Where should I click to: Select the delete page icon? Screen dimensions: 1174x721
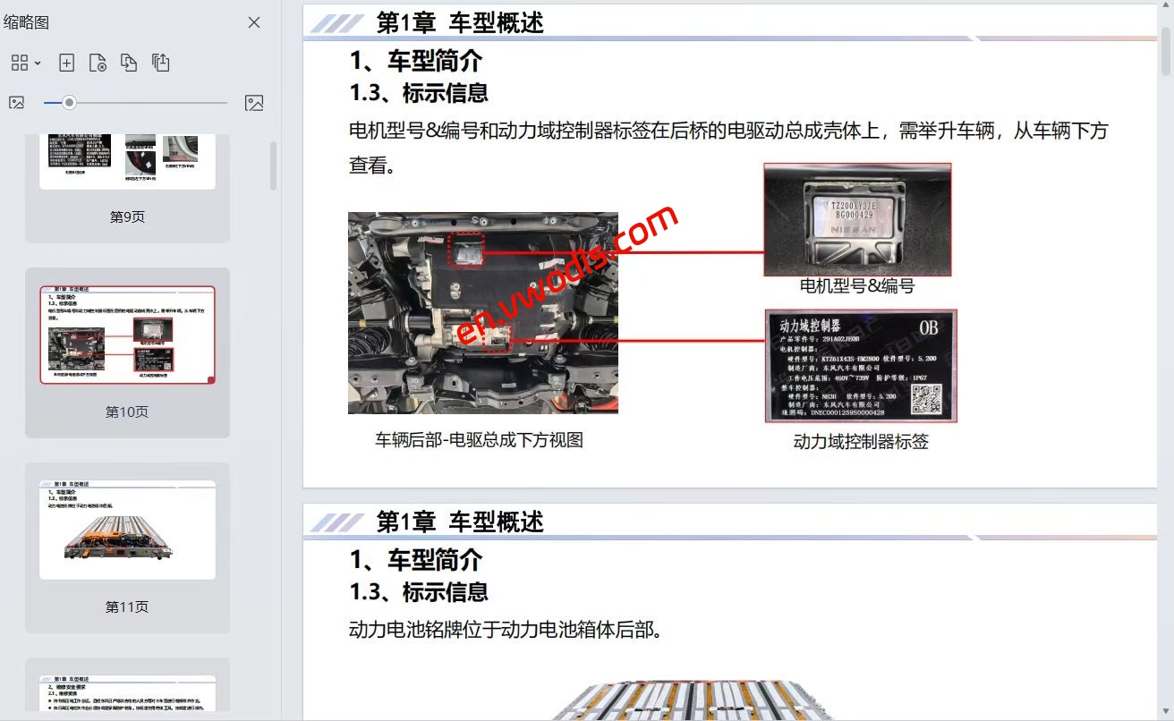pos(98,63)
